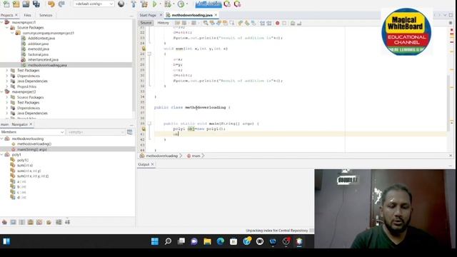Collapse the poly1 node in Navigator
This screenshot has height=257, width=457.
pyautogui.click(x=2, y=155)
